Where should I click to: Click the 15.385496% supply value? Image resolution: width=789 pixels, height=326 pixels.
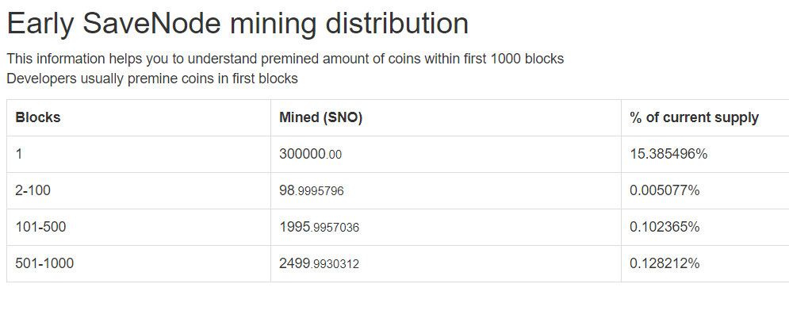tap(668, 154)
